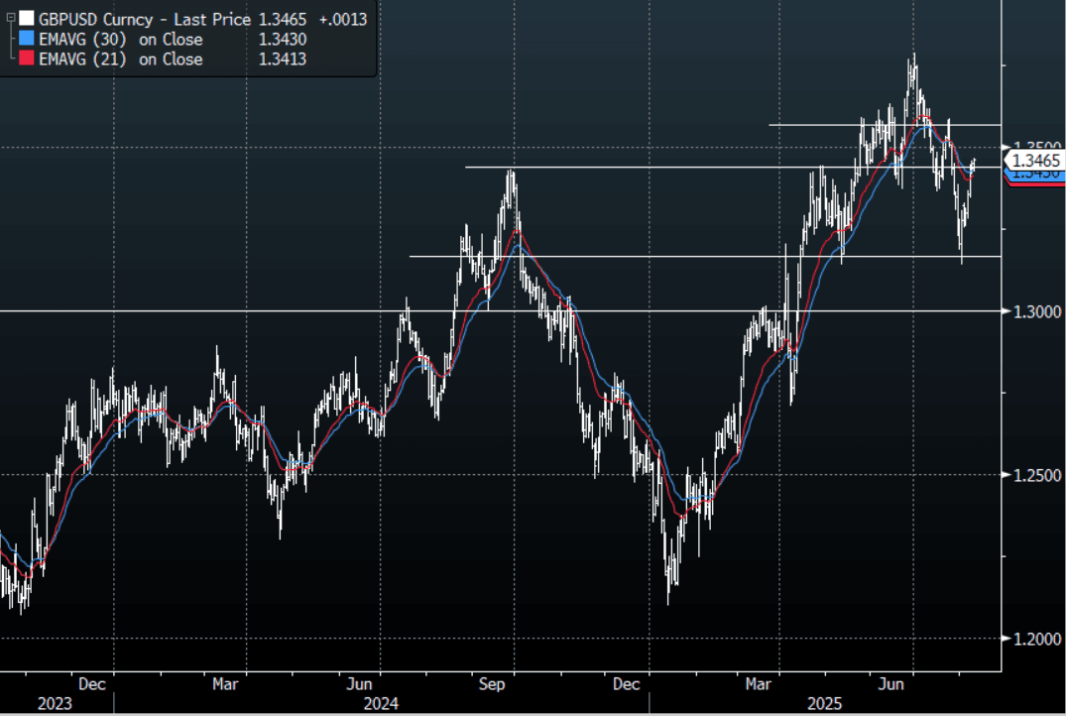1066x716 pixels.
Task: Select the horizontal line at 1.3000 level
Action: 501,310
